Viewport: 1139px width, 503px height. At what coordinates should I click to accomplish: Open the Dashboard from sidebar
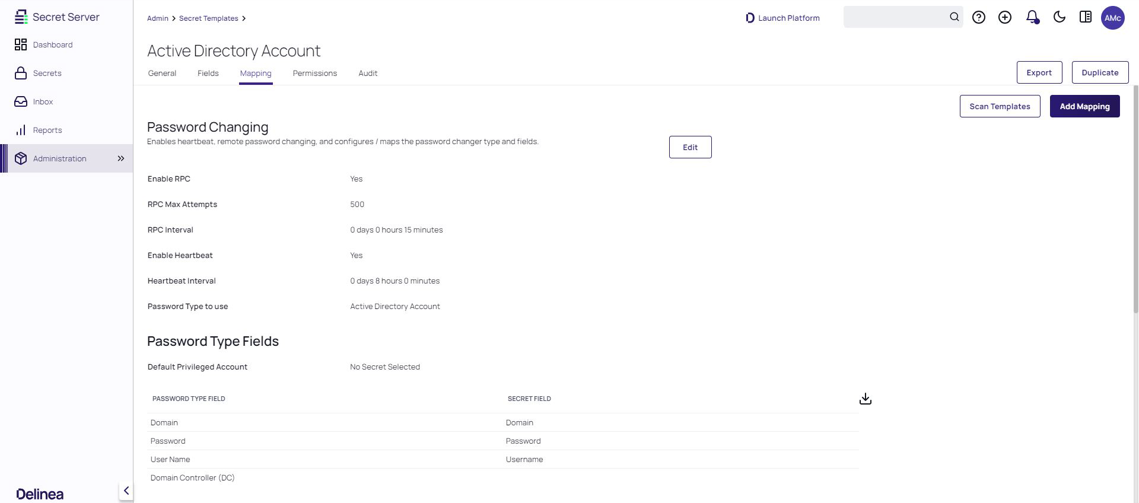[52, 44]
